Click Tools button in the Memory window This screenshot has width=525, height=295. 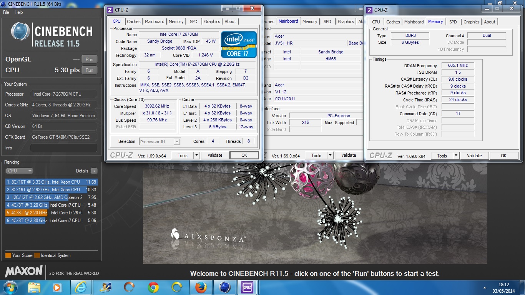click(442, 156)
